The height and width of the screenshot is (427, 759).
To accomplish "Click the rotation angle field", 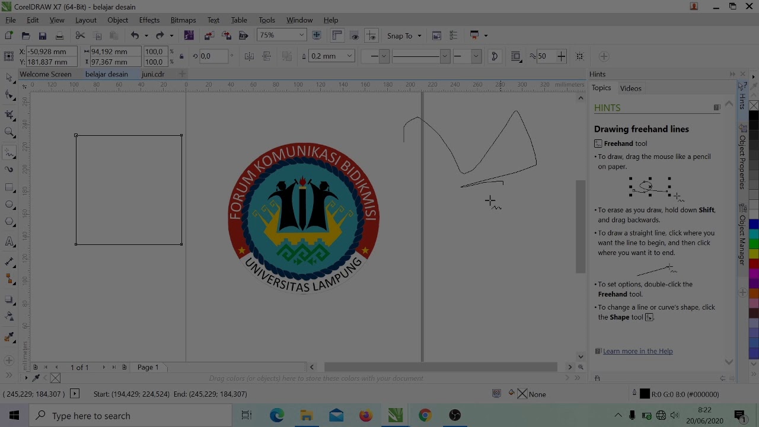I will (x=213, y=56).
